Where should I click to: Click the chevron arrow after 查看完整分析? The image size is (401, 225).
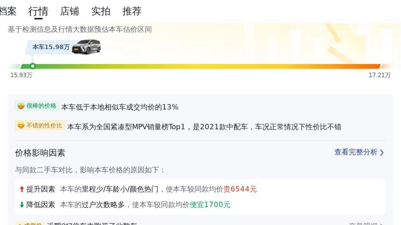382,153
